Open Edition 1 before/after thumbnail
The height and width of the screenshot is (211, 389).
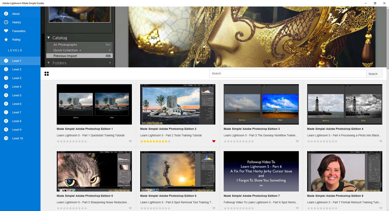pos(94,104)
